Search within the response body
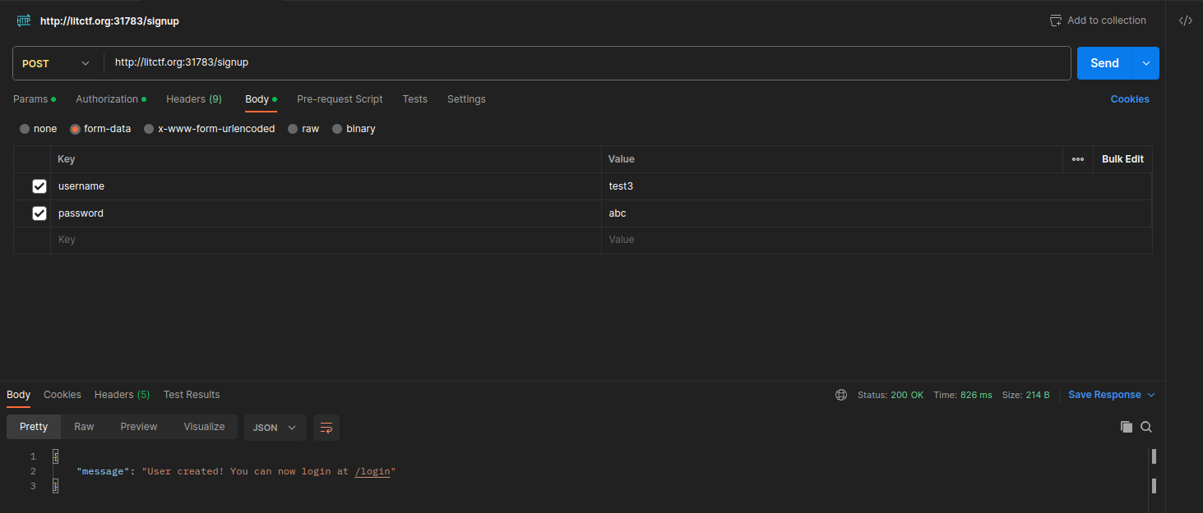 tap(1146, 427)
